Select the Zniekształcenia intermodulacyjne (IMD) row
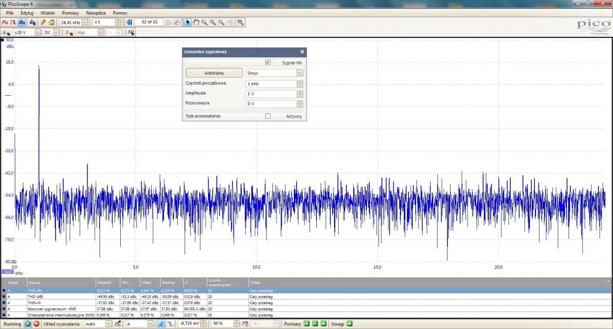613x329 pixels. tap(306, 315)
